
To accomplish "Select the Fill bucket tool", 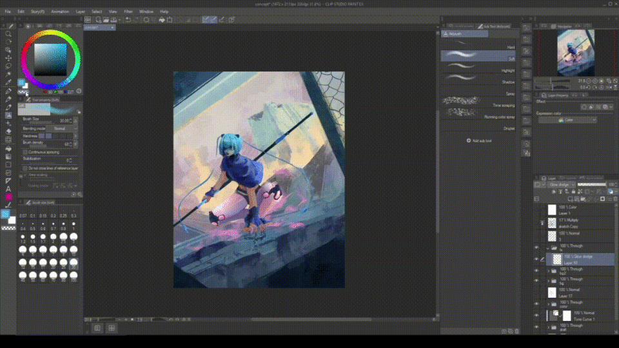I will click(x=8, y=149).
